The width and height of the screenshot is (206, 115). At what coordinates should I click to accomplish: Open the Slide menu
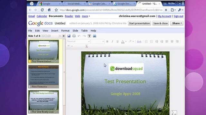coord(75,31)
